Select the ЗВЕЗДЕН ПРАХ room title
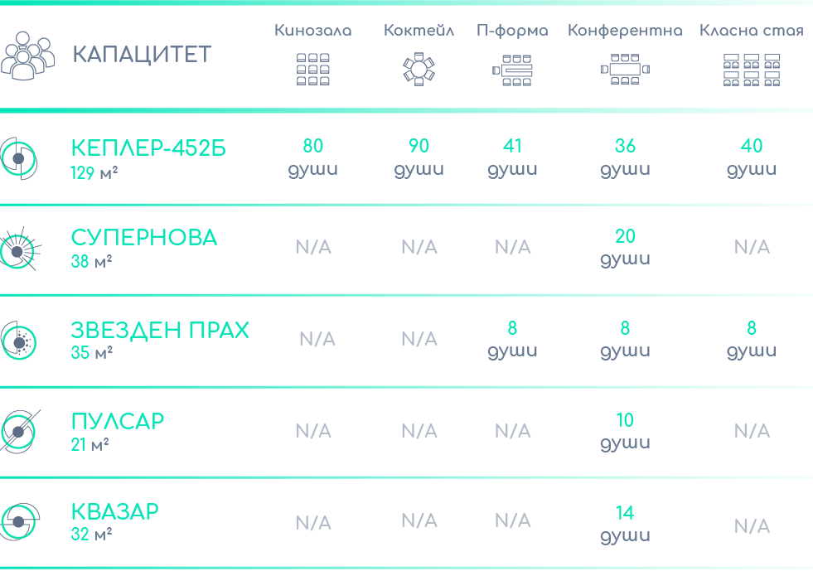 coord(160,330)
